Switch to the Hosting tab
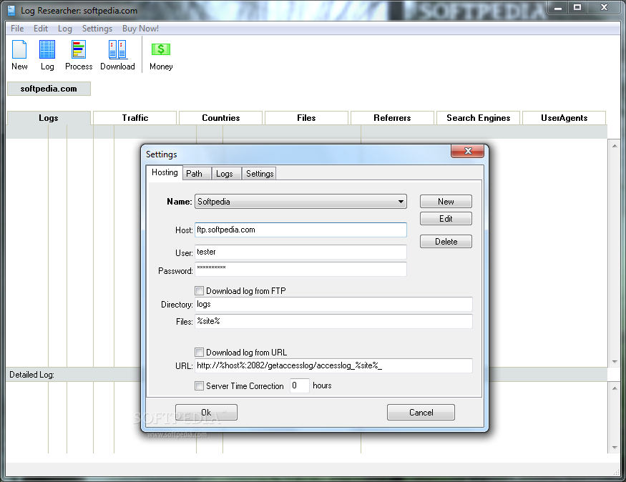626x482 pixels. coord(165,172)
